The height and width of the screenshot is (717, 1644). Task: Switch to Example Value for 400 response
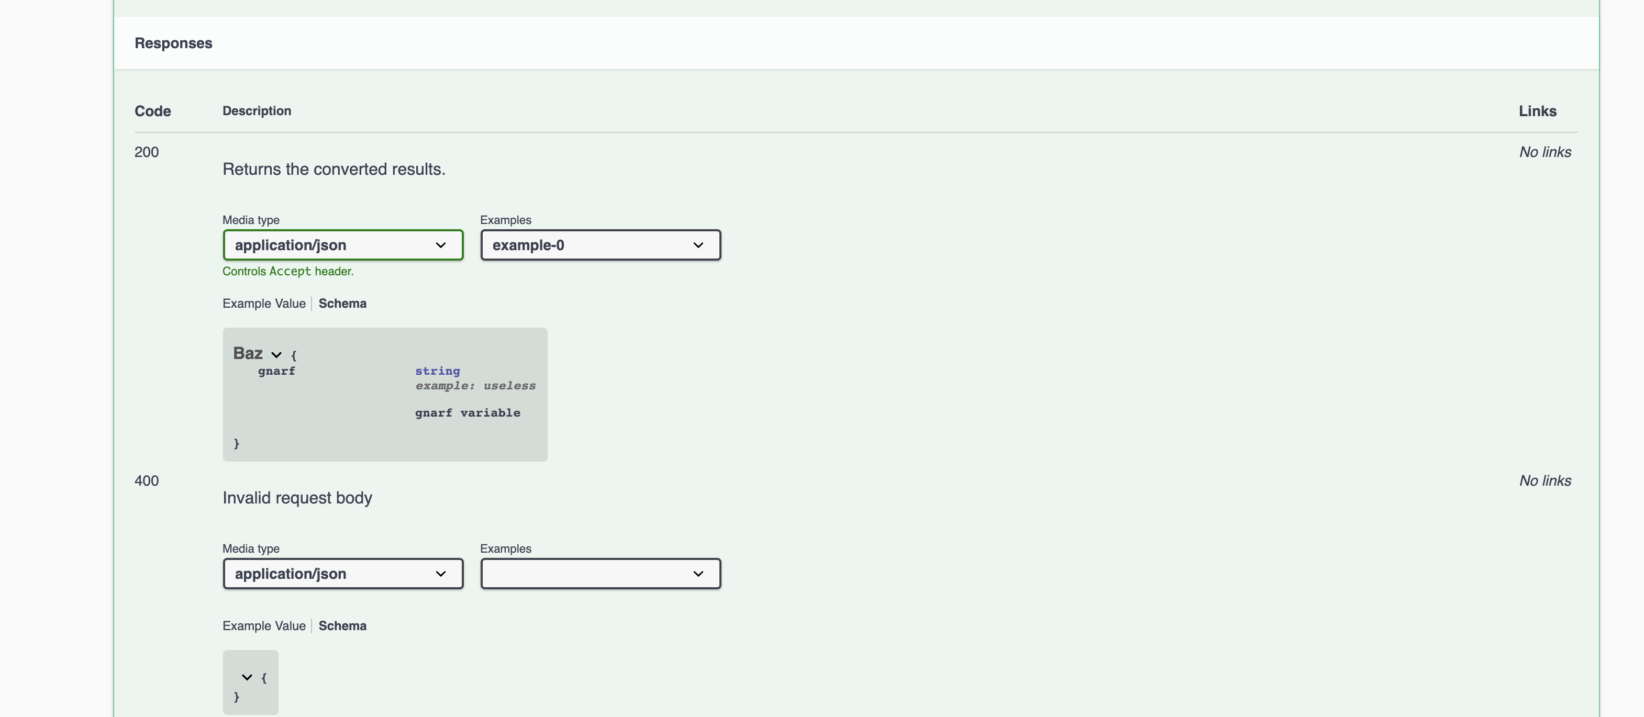coord(263,626)
